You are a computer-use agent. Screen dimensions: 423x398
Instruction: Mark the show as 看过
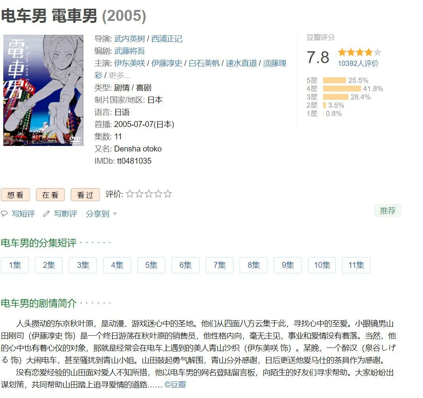coord(85,195)
